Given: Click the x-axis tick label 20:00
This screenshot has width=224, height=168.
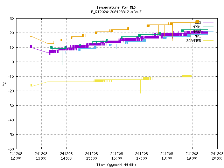Looking at the screenshot, I should point(217,158).
